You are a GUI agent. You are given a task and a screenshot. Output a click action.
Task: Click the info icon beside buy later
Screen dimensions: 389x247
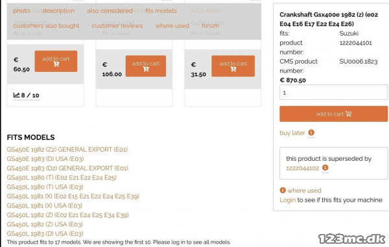(x=311, y=133)
